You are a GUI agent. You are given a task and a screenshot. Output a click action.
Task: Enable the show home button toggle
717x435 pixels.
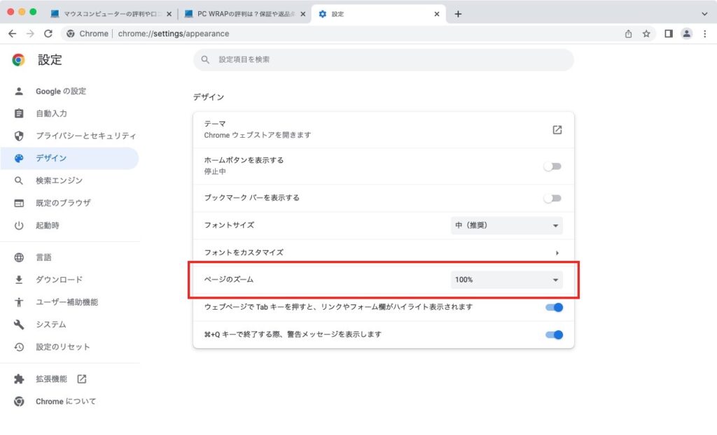point(553,166)
